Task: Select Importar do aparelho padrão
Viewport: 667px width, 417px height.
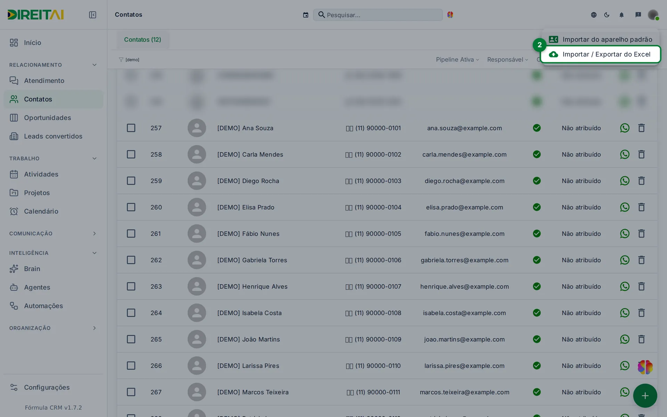Action: 601,39
